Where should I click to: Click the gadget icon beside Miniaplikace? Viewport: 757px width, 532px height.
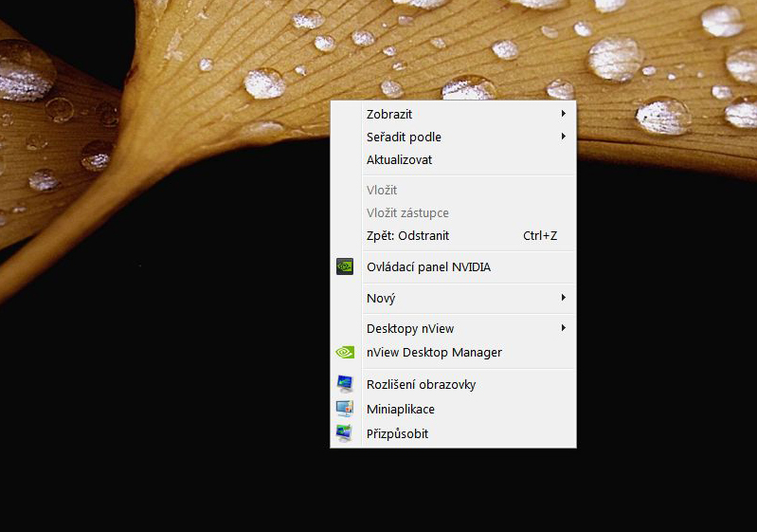click(x=345, y=409)
